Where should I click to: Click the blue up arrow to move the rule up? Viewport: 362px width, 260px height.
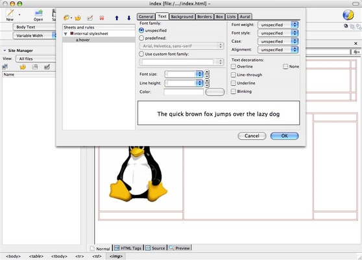pyautogui.click(x=117, y=18)
